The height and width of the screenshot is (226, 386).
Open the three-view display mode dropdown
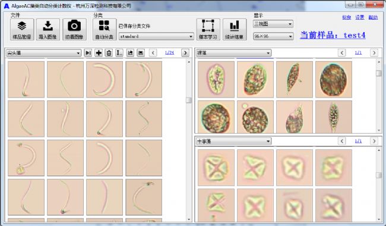pyautogui.click(x=273, y=24)
